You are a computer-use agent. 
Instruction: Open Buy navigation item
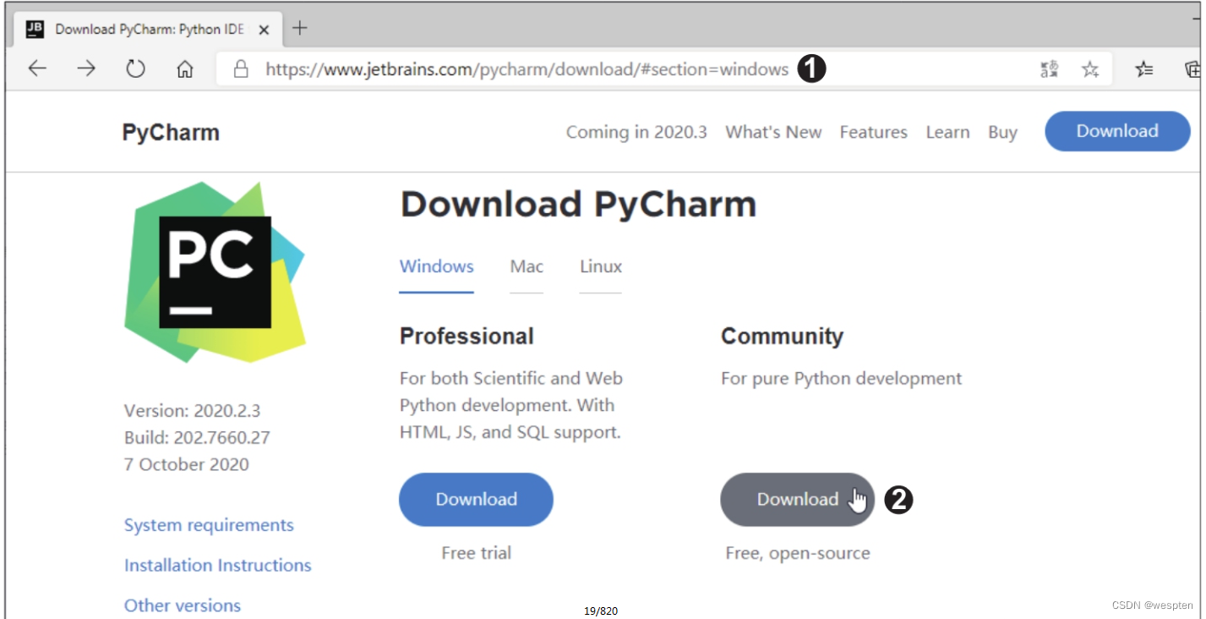click(x=1002, y=132)
